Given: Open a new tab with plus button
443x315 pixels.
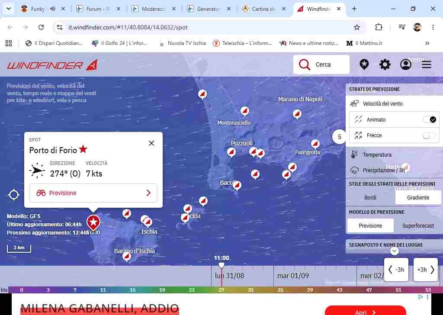Looking at the screenshot, I should tap(354, 9).
